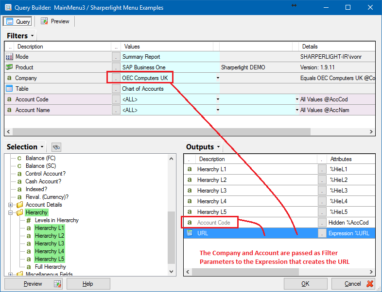
Task: Click the Help button
Action: coord(88,284)
